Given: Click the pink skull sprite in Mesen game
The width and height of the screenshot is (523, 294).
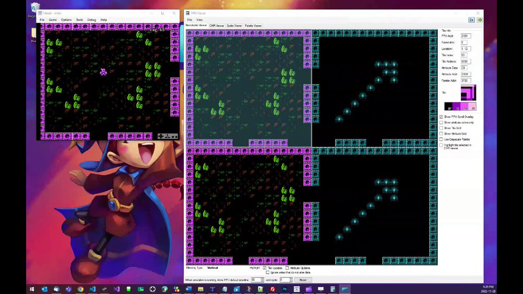Looking at the screenshot, I should click(x=103, y=72).
